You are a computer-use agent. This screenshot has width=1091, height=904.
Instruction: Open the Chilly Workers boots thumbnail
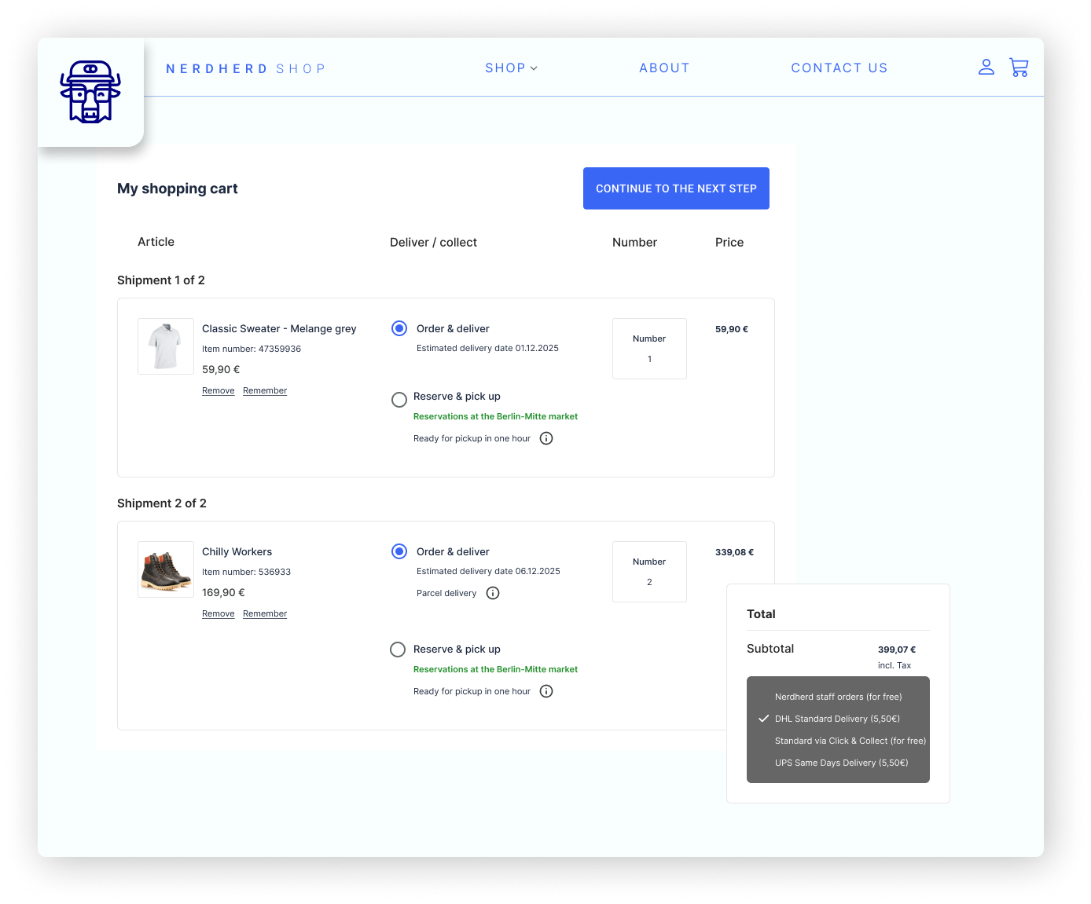(166, 569)
